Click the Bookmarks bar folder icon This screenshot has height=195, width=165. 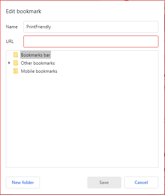point(16,55)
